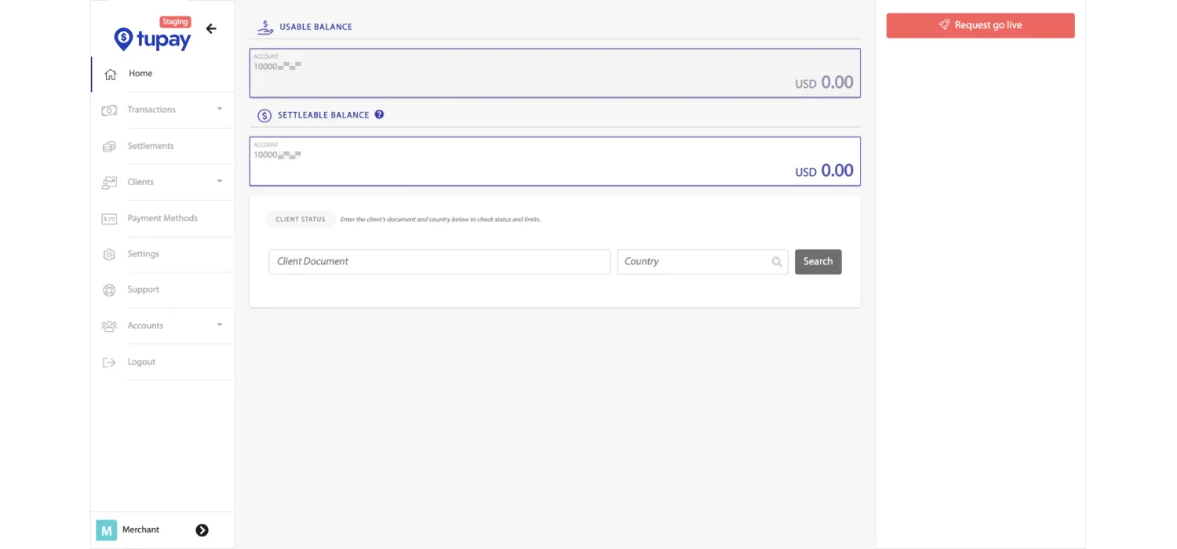Click the USABLE BALANCE heading text
1177x549 pixels.
point(316,27)
